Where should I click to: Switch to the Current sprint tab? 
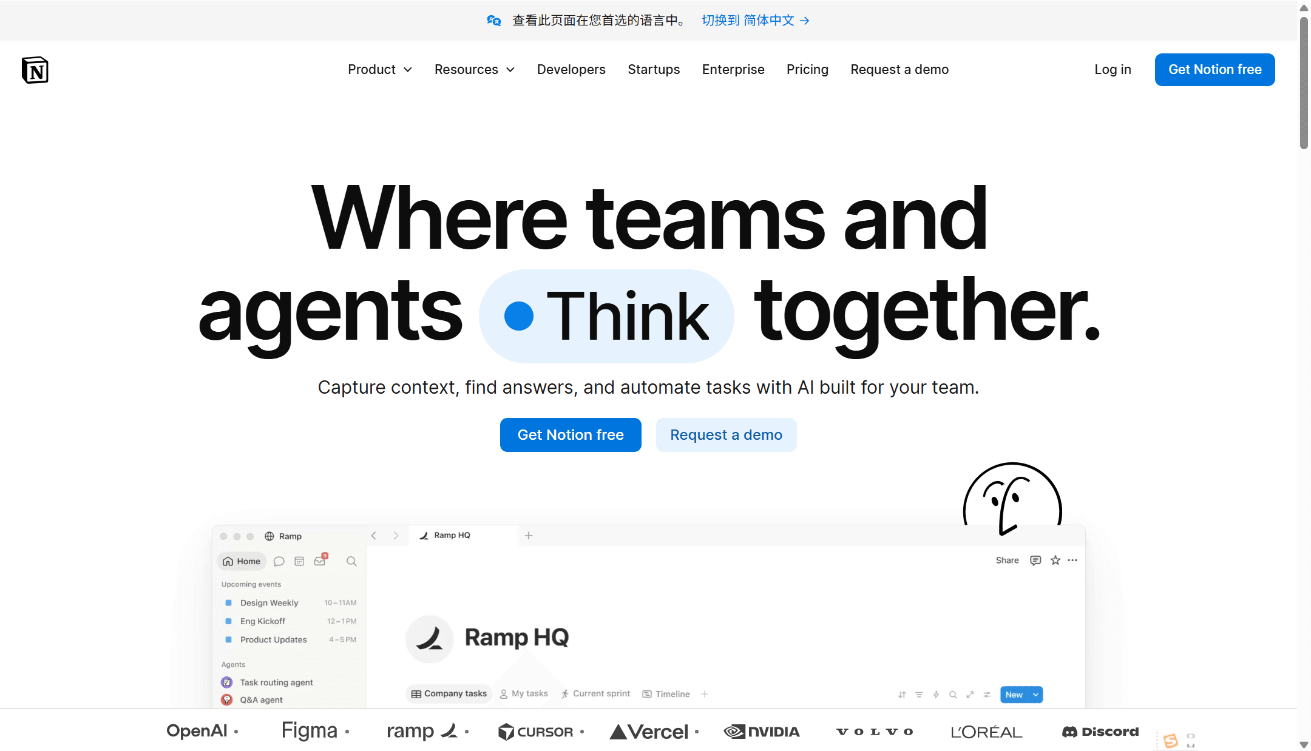coord(595,694)
